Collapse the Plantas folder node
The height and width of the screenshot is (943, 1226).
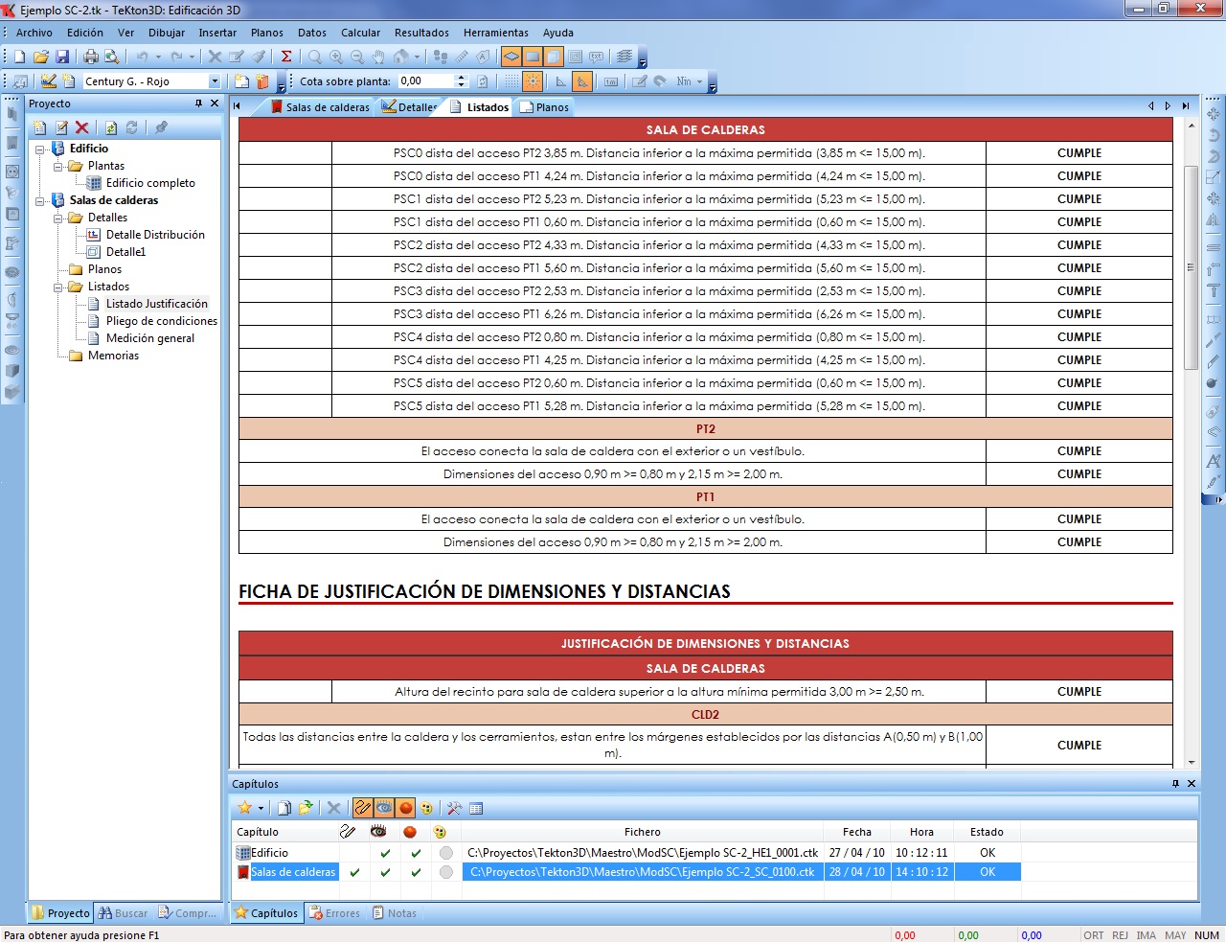coord(58,166)
